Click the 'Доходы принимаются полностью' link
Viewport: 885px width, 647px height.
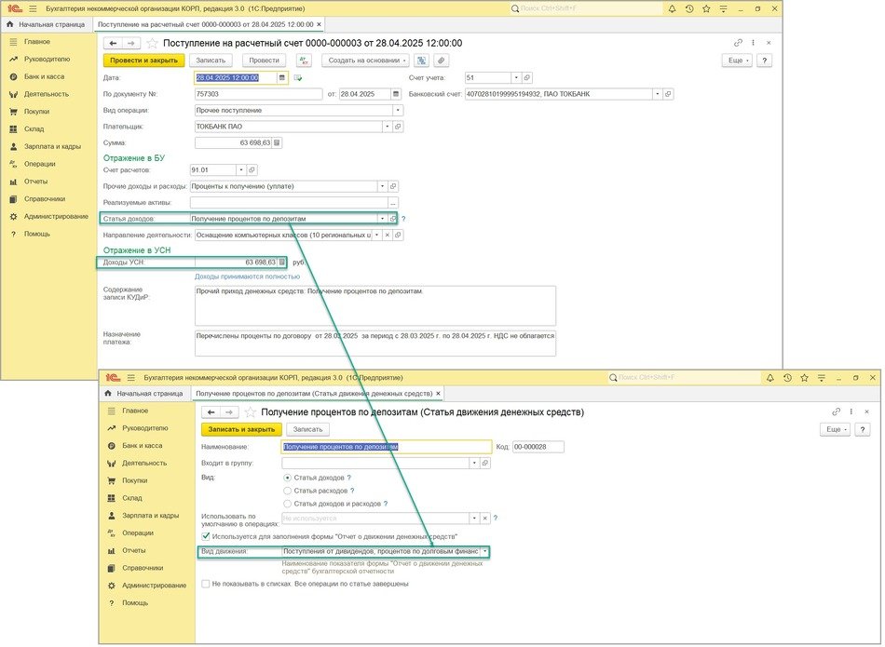click(247, 276)
